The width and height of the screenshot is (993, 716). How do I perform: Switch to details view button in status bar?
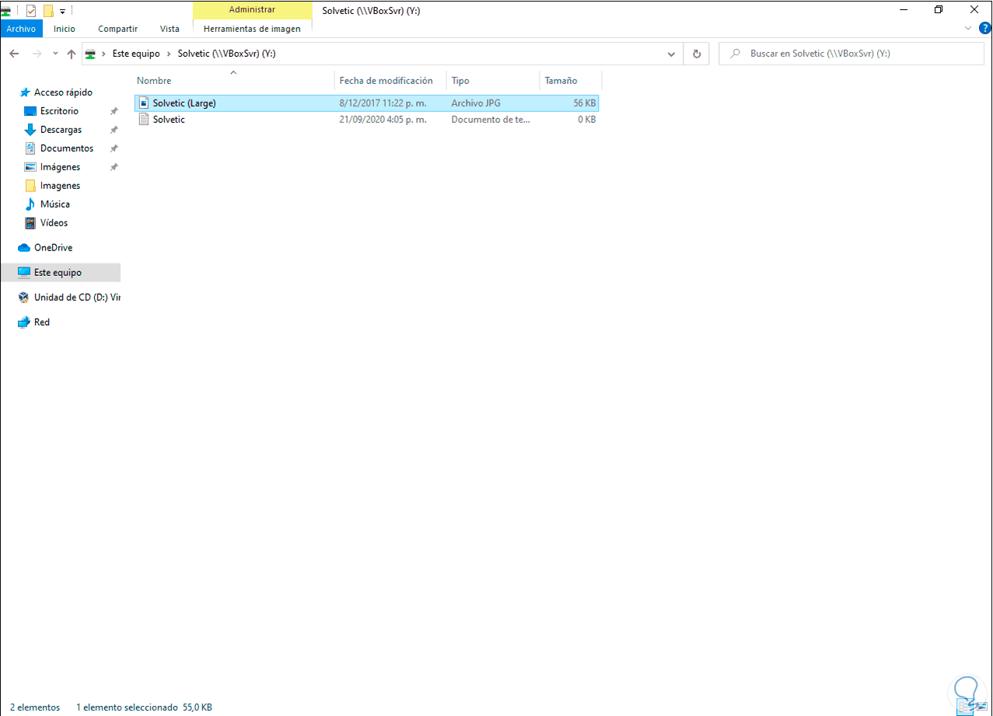966,707
